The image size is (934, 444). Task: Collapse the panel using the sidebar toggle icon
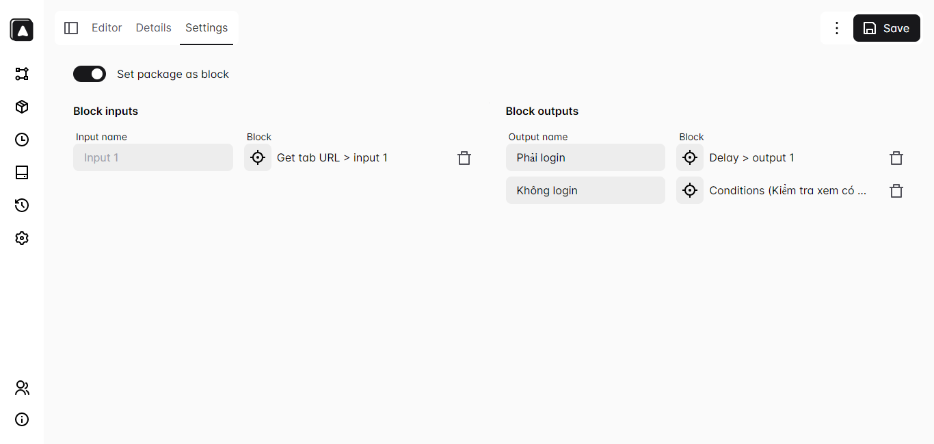(x=71, y=27)
